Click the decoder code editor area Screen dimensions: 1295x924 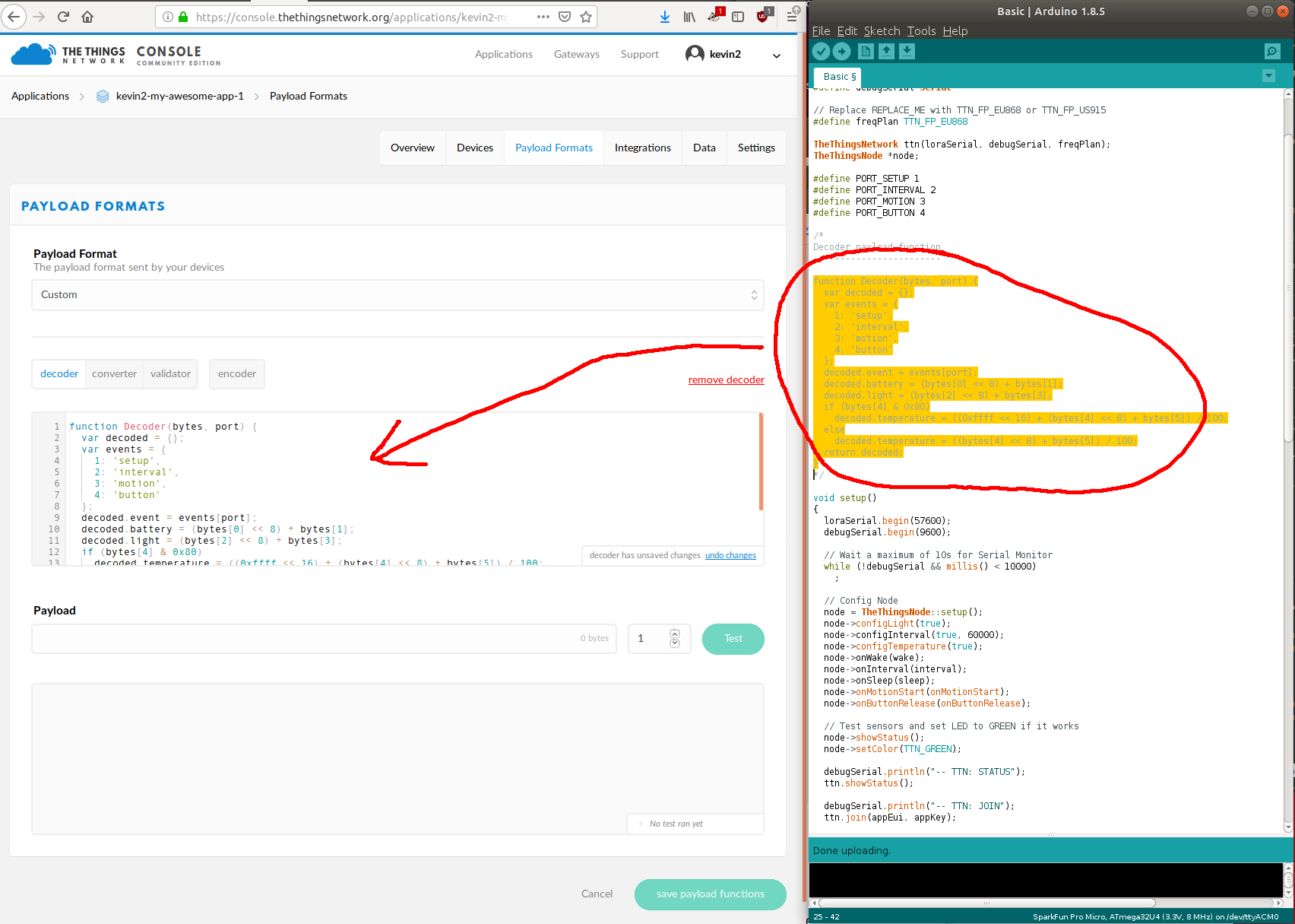(397, 489)
